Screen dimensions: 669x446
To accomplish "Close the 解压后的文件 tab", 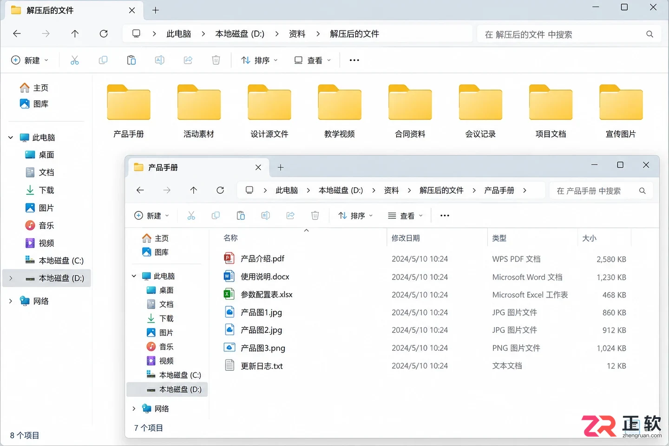I will coord(132,10).
